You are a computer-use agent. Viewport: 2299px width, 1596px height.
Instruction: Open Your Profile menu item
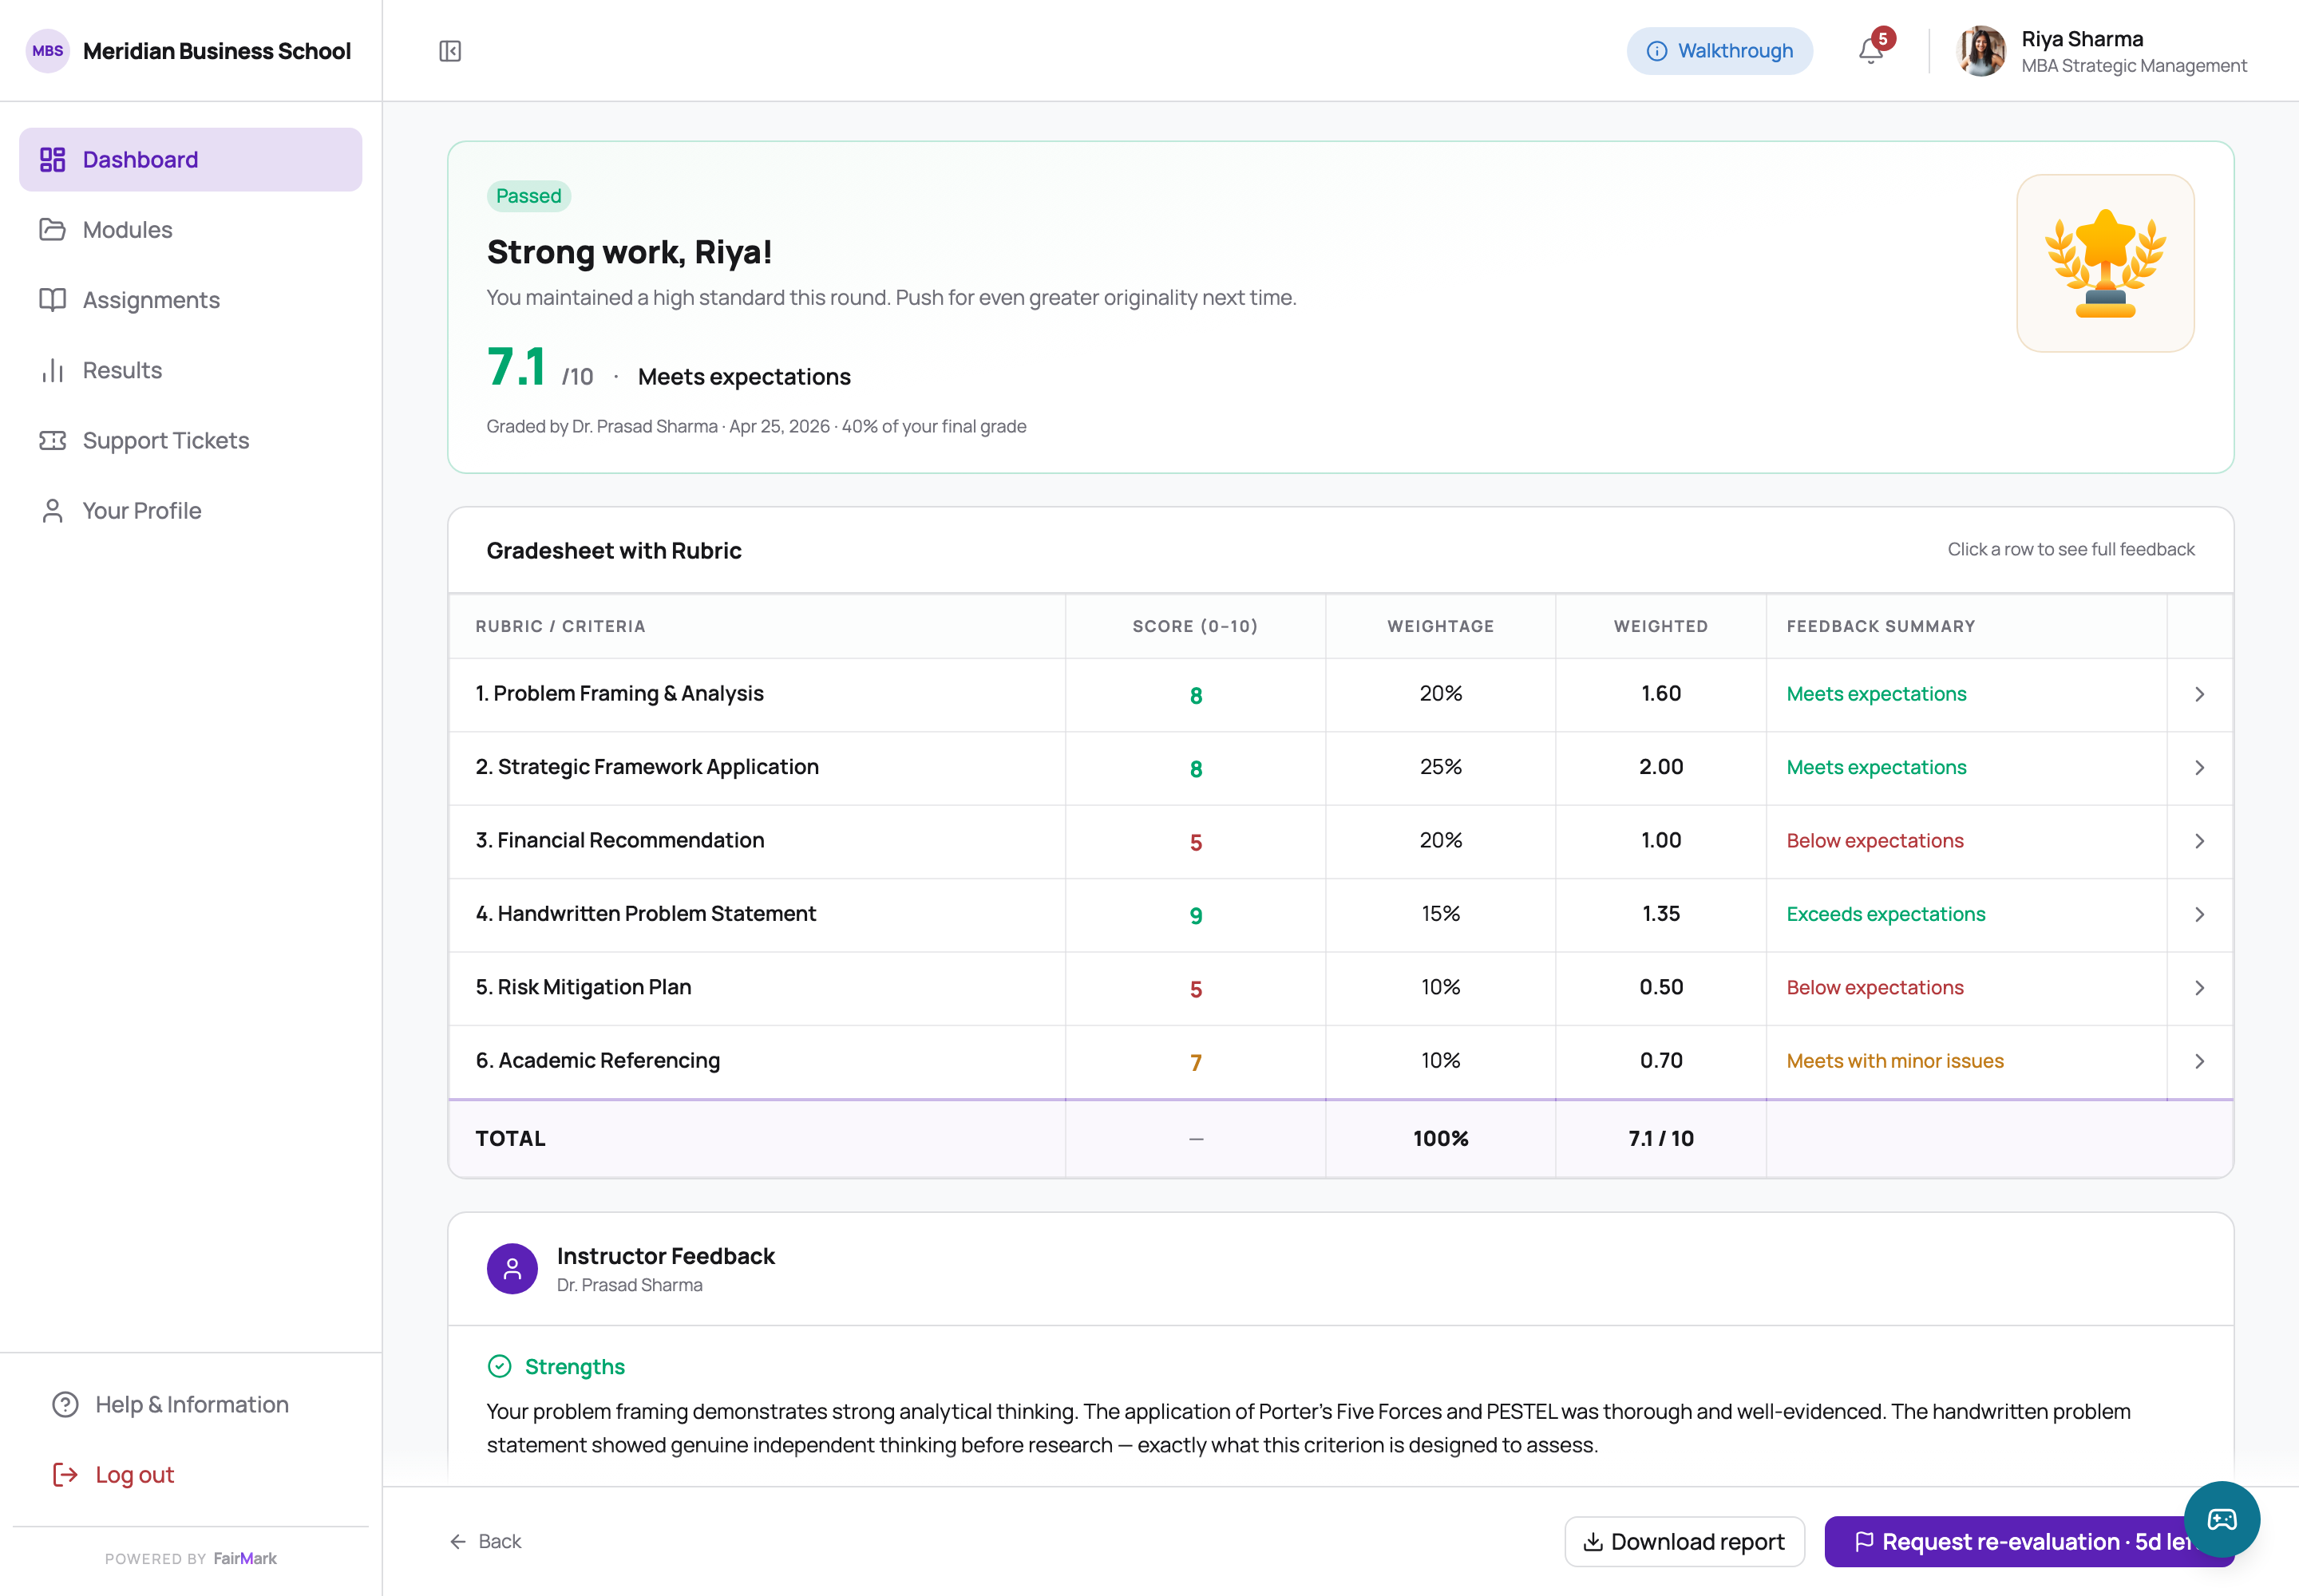coord(190,511)
